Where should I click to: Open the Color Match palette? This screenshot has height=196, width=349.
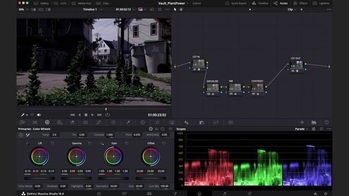pyautogui.click(x=35, y=122)
